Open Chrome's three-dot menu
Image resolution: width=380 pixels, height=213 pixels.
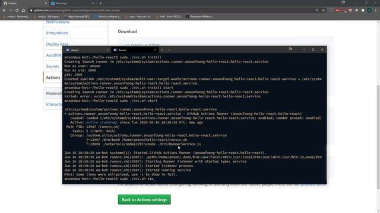[376, 11]
